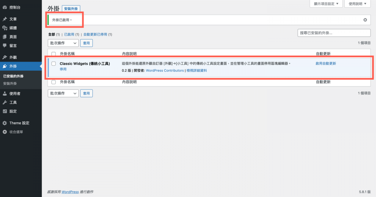Click 啟用自動更新 link
This screenshot has width=376, height=197.
(x=326, y=63)
